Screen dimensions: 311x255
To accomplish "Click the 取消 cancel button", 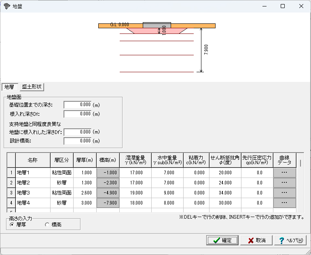I will (x=256, y=240).
